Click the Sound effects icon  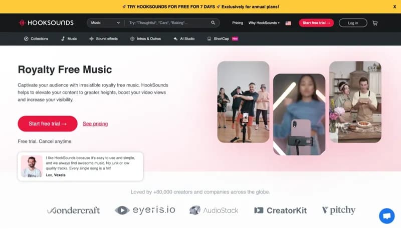coord(91,39)
